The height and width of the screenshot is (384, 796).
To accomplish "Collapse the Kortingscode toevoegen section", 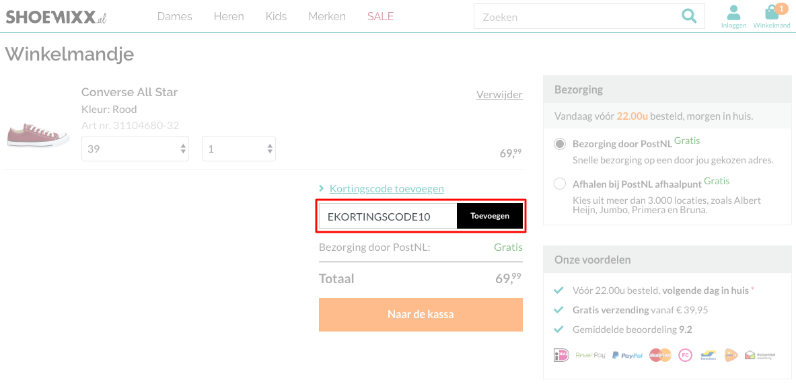I will (x=386, y=189).
